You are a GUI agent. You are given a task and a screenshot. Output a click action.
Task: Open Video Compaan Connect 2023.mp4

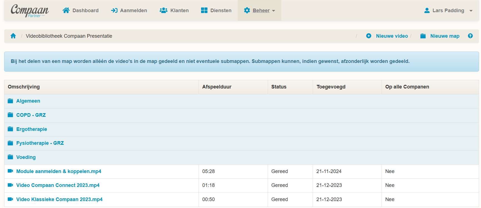click(x=58, y=185)
